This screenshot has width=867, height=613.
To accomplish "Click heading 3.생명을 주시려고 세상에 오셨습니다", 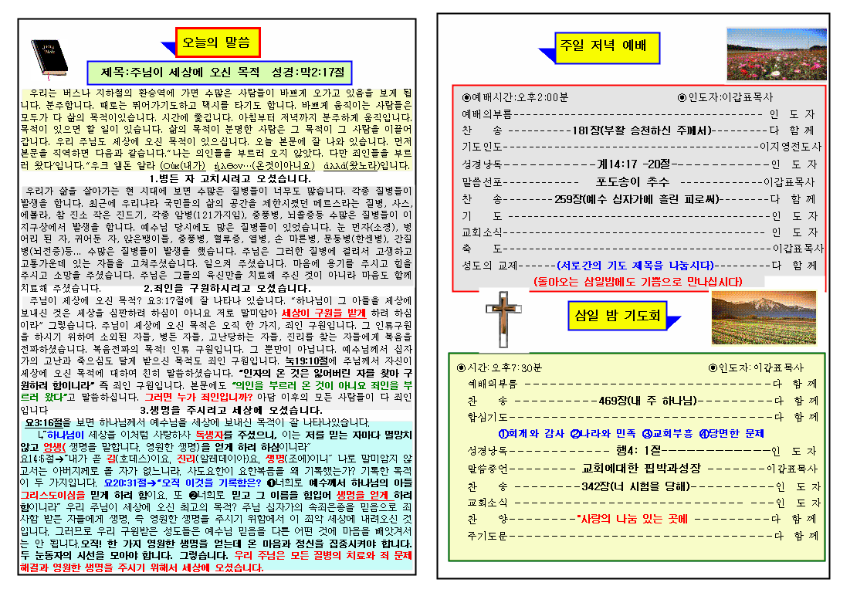I will [x=232, y=410].
